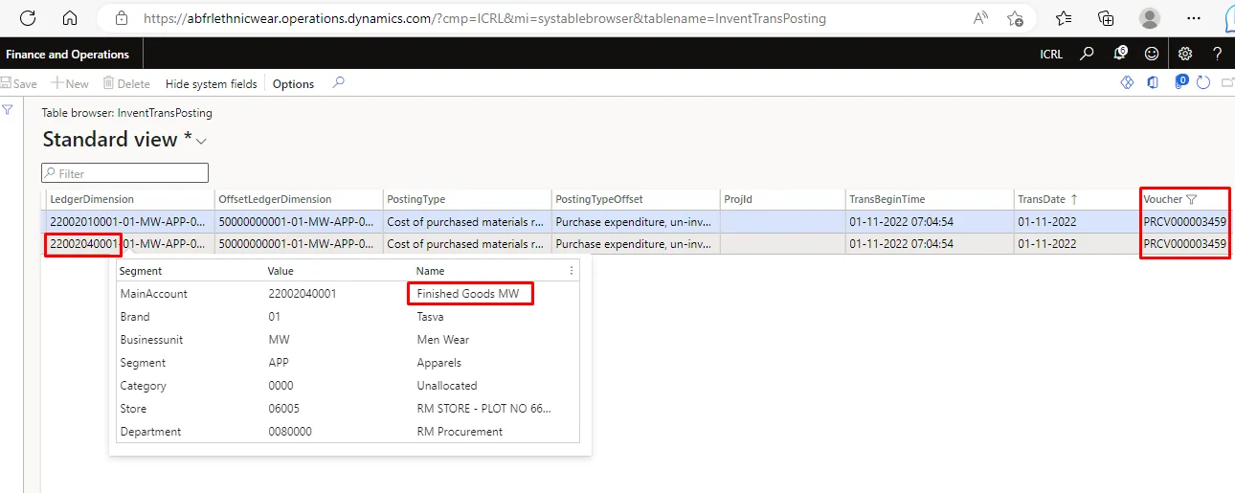Click Voucher column filter funnel

[1191, 199]
